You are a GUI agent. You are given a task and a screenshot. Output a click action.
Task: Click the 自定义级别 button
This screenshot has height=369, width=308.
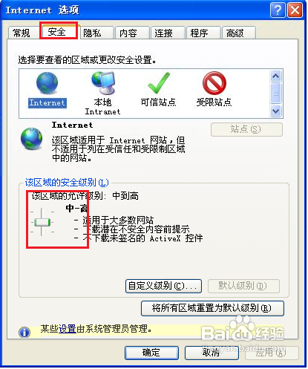coord(163,286)
